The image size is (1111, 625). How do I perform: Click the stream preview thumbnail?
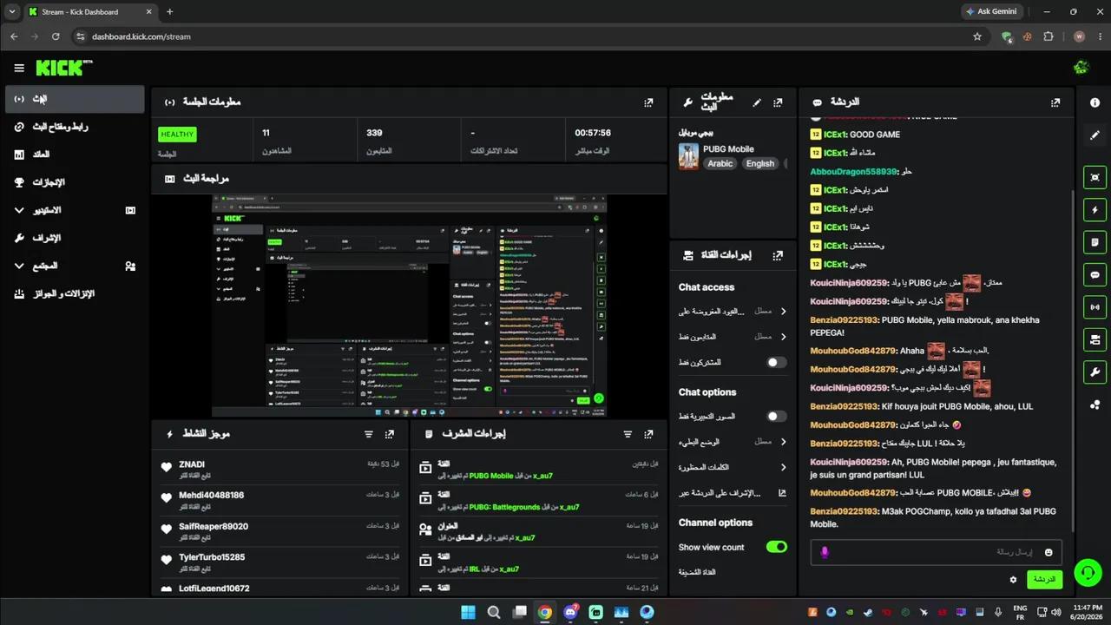click(409, 306)
